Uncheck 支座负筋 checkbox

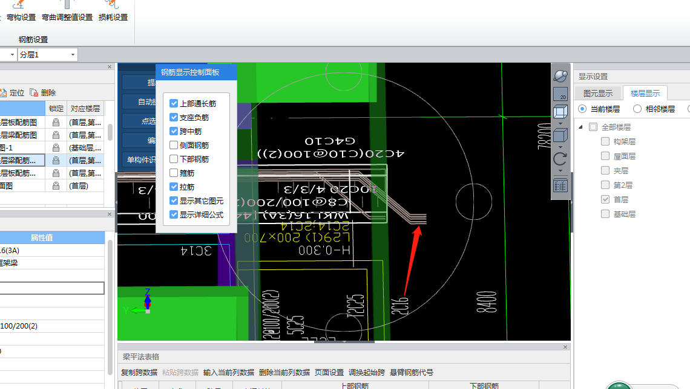point(174,117)
